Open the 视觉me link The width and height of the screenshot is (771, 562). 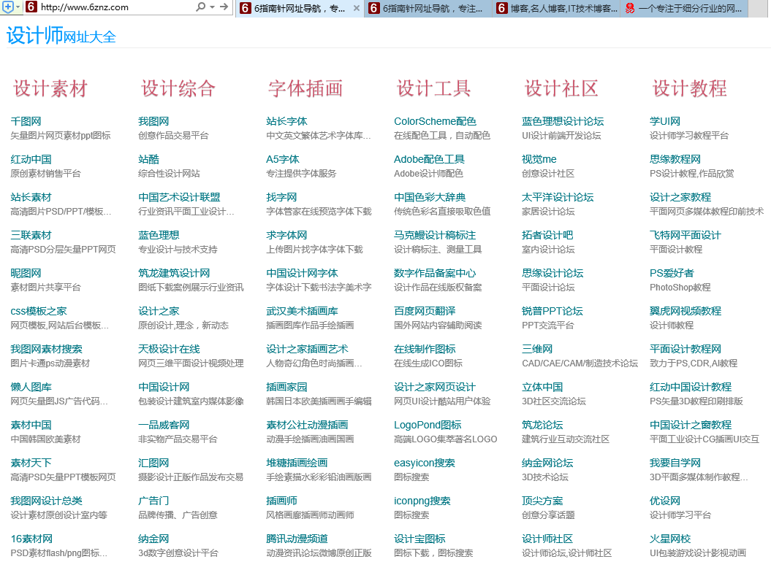539,159
